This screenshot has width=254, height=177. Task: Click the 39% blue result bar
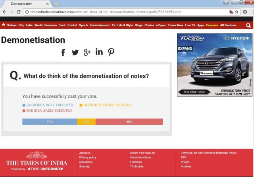coord(50,122)
